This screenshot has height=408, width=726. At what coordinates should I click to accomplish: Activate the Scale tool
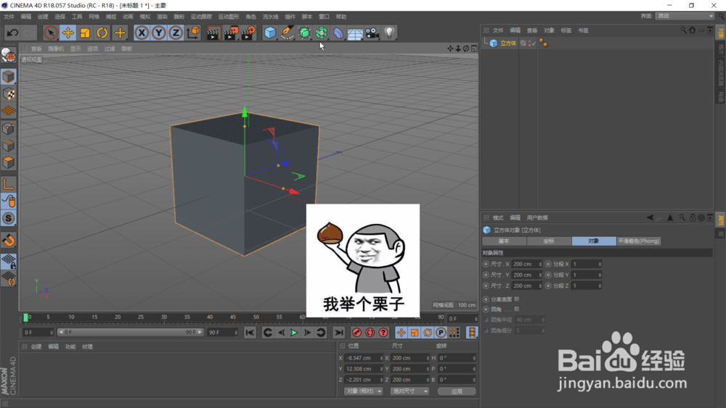pos(85,33)
